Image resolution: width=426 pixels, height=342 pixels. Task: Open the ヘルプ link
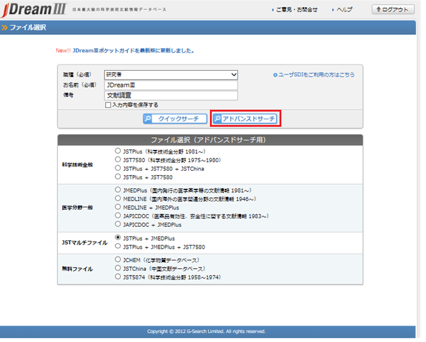345,10
